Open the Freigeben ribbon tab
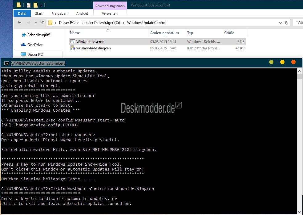This screenshot has width=303, height=215. [x=59, y=13]
